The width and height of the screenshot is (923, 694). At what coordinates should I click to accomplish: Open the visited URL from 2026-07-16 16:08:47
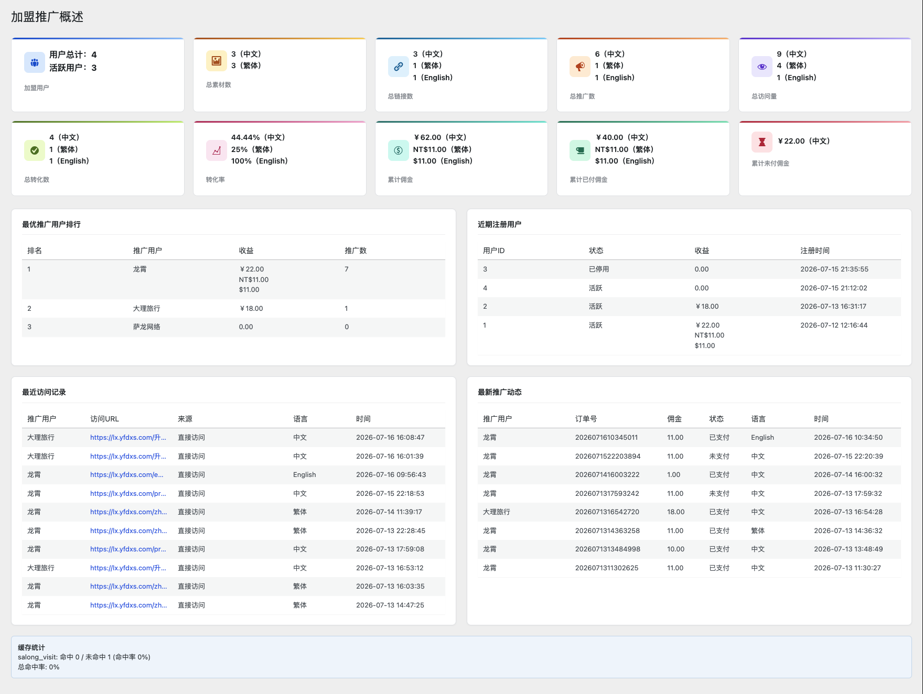point(128,438)
